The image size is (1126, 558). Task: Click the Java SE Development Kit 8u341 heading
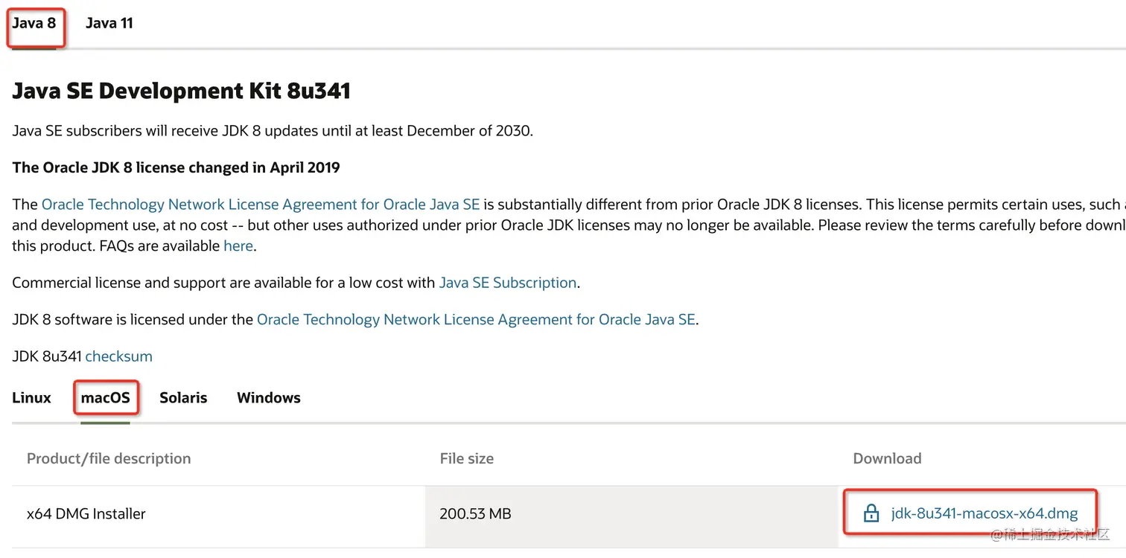[181, 91]
